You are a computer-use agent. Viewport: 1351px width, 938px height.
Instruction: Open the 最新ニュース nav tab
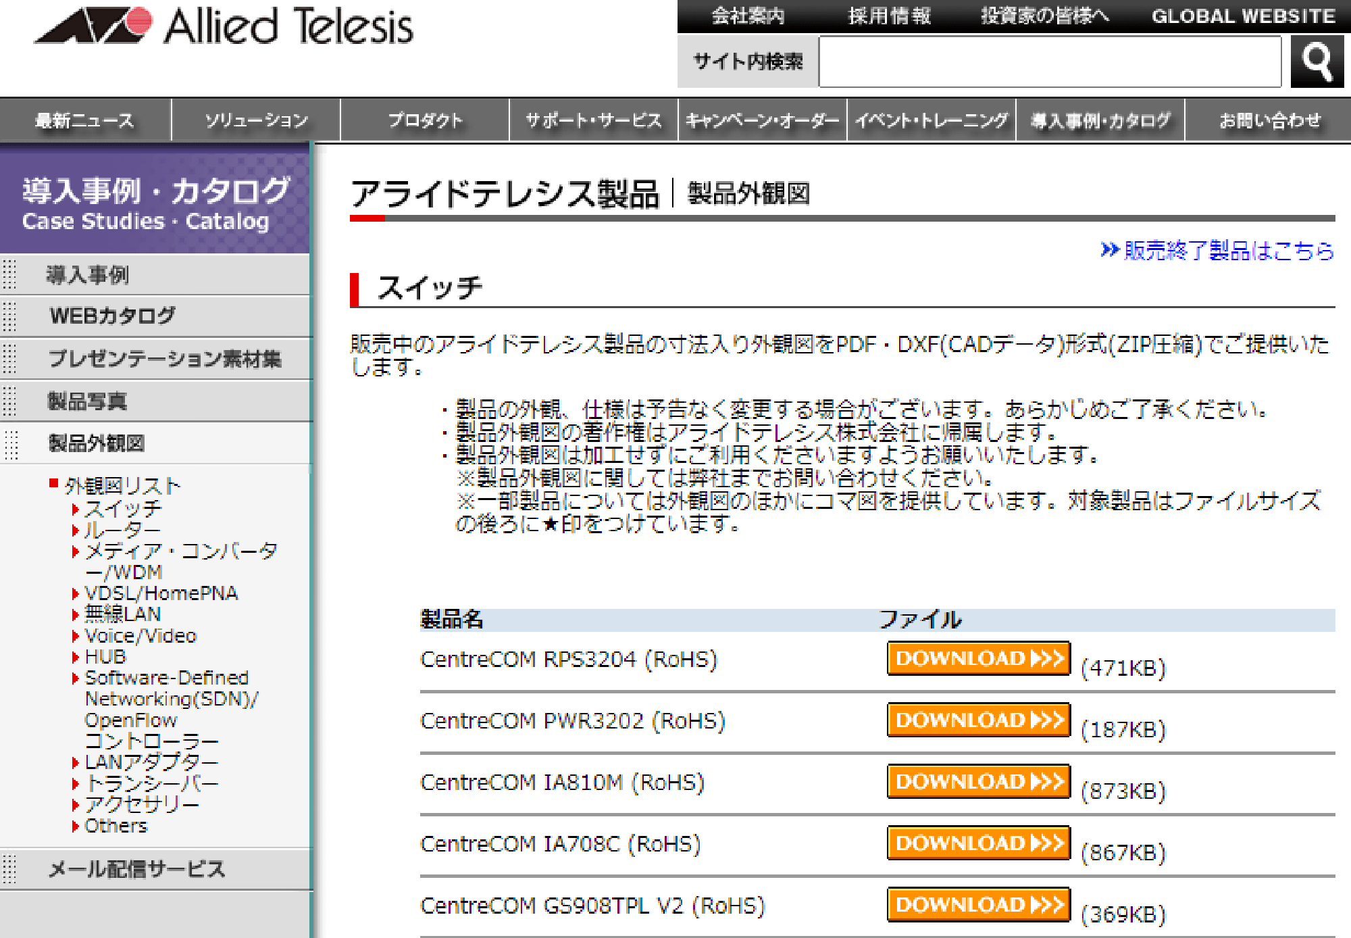point(85,120)
